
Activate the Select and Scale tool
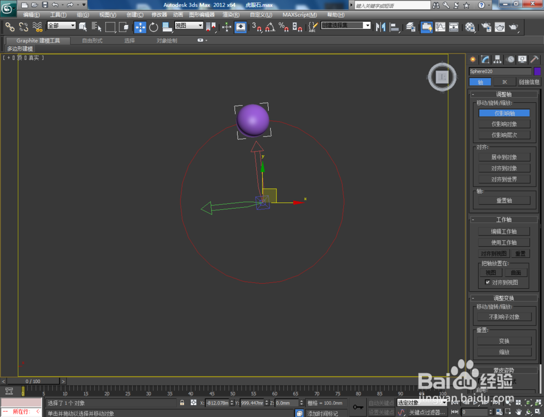click(167, 27)
